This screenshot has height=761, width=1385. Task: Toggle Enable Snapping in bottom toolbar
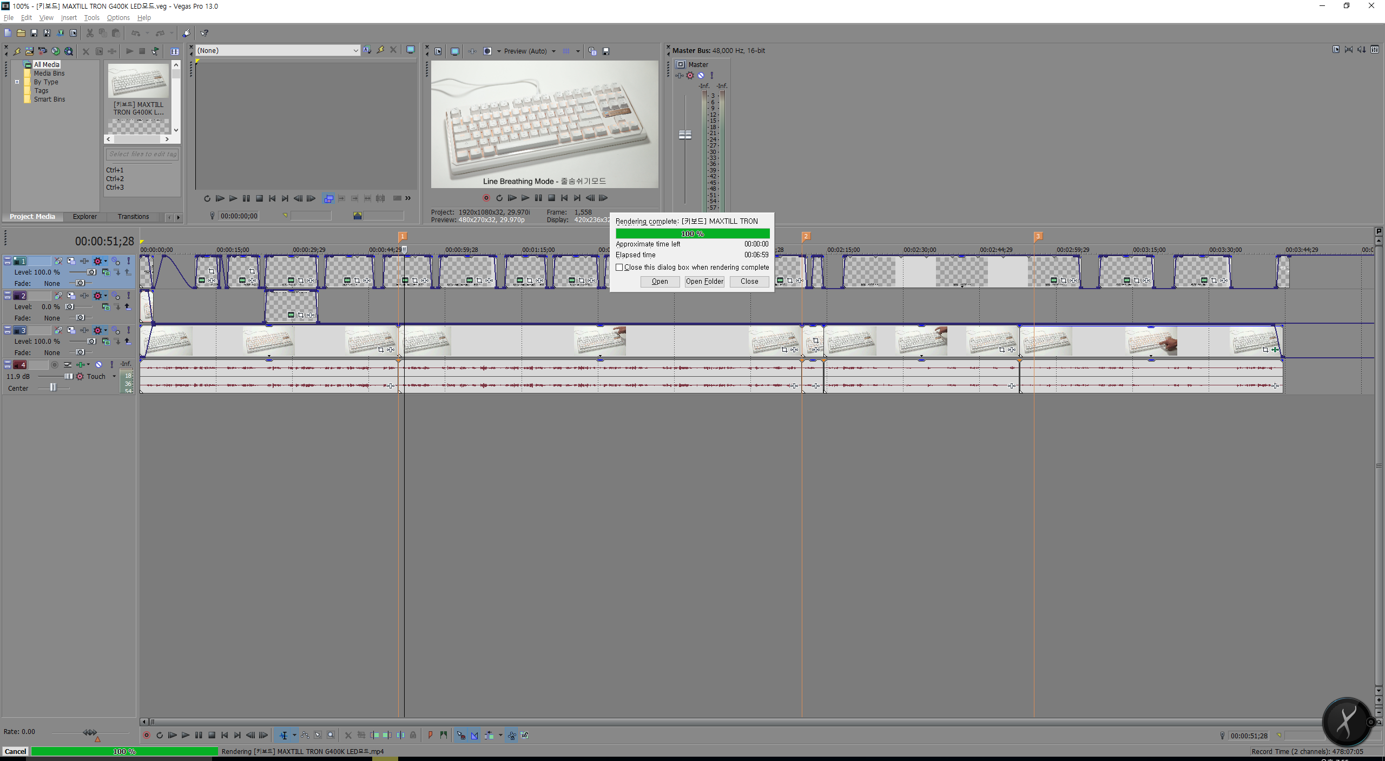[x=461, y=735]
